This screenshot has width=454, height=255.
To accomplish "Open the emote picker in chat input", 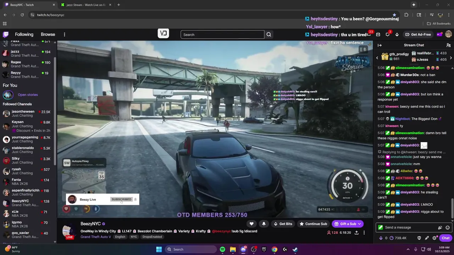I will tap(448, 228).
